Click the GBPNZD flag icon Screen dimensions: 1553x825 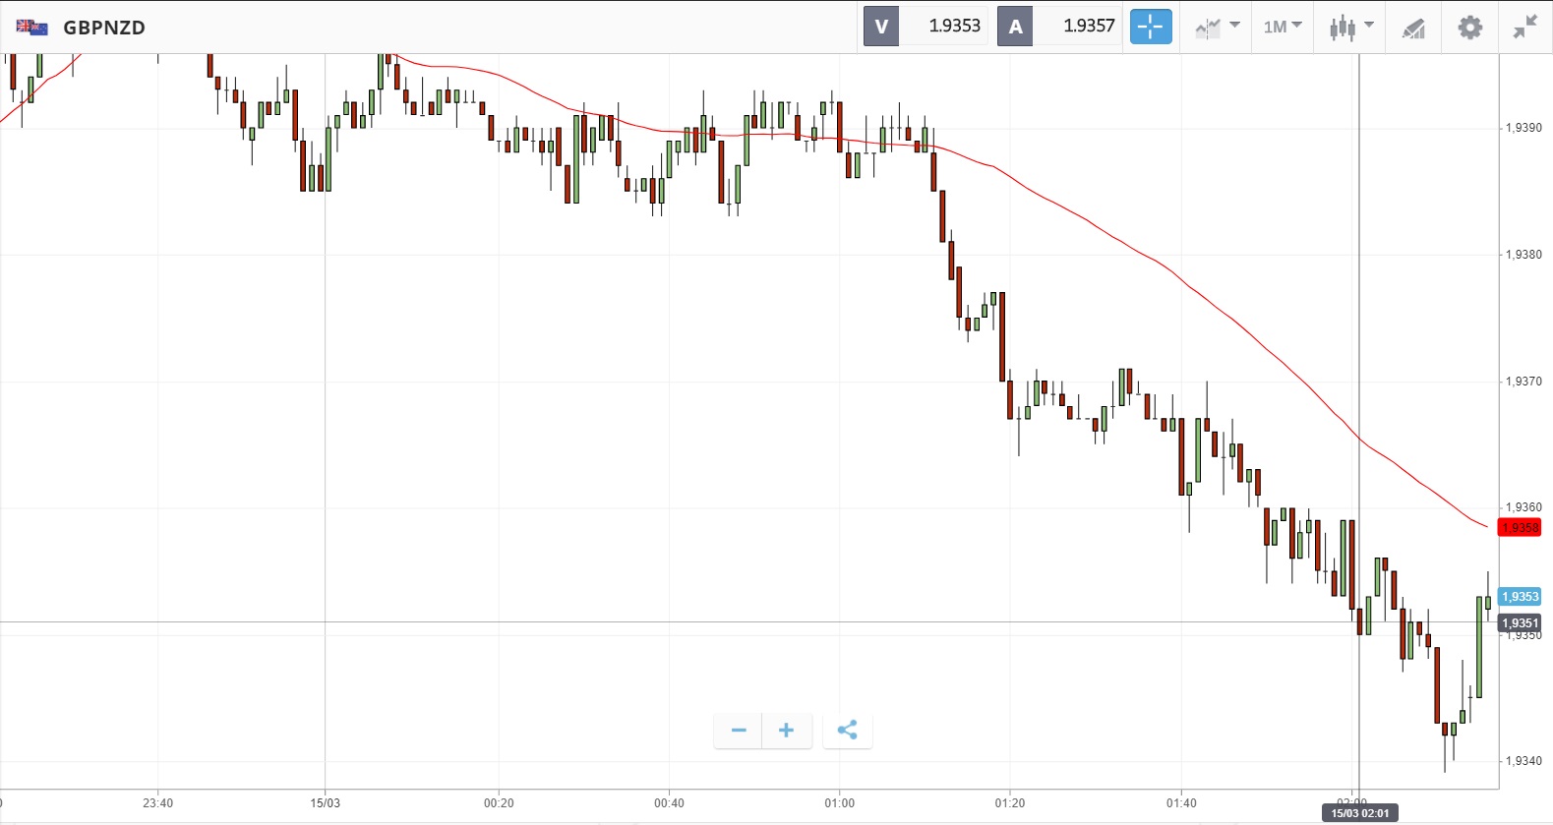32,28
